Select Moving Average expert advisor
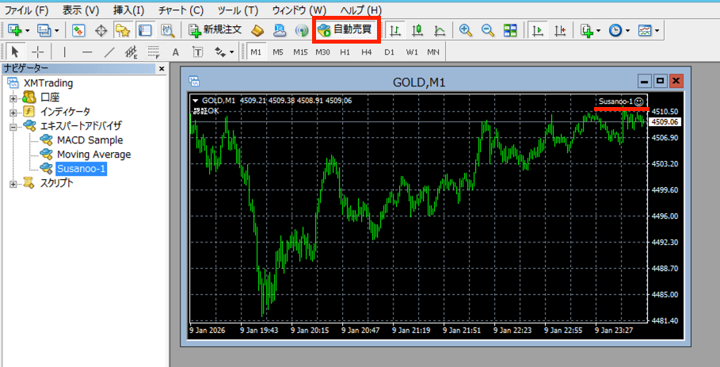The height and width of the screenshot is (367, 720). [x=93, y=155]
